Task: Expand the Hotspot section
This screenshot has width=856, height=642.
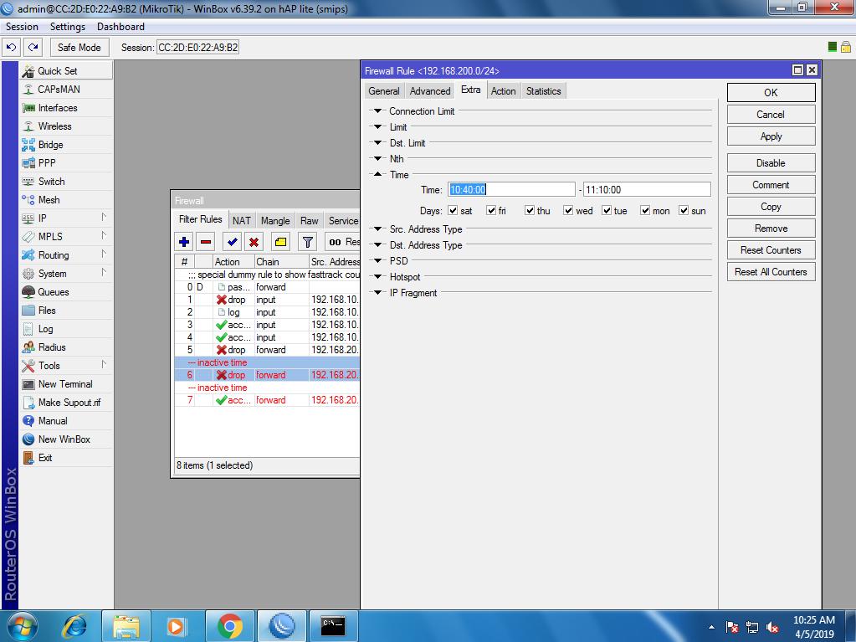Action: 377,277
